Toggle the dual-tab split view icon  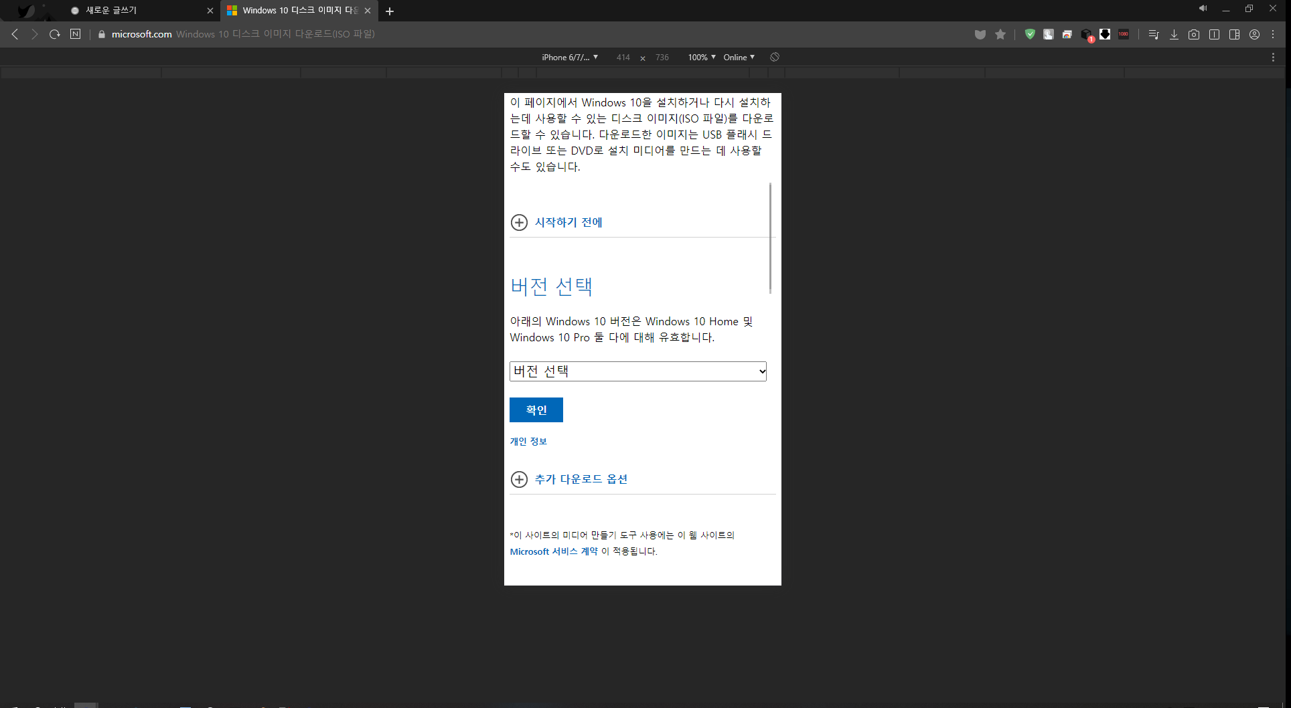coord(1214,35)
